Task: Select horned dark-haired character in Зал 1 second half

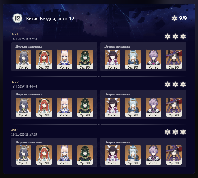Action: click(113, 59)
